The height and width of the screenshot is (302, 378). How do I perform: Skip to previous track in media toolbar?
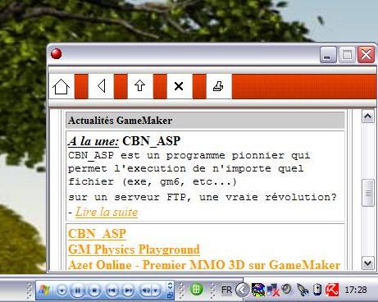(x=112, y=291)
